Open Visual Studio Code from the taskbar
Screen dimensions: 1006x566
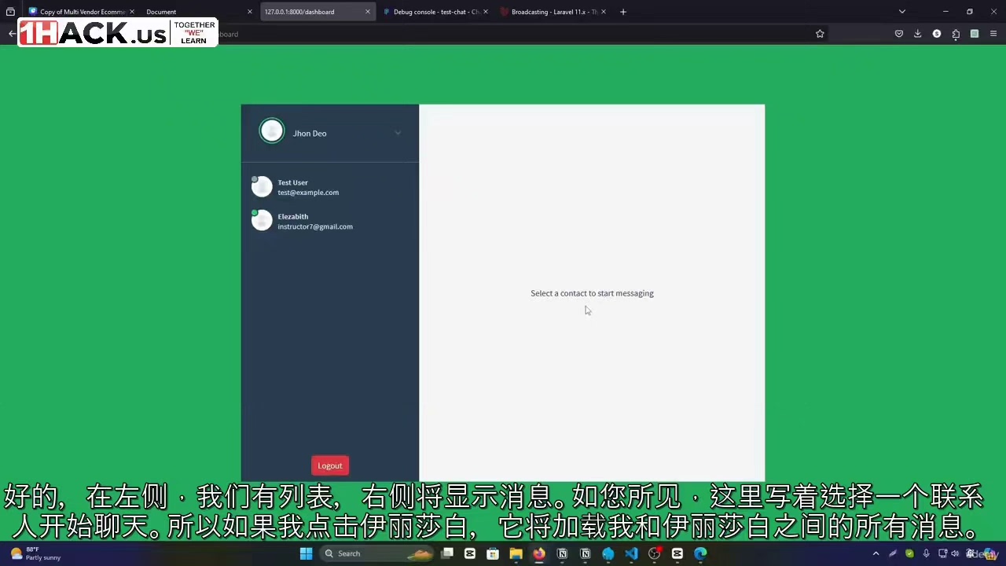click(x=631, y=553)
